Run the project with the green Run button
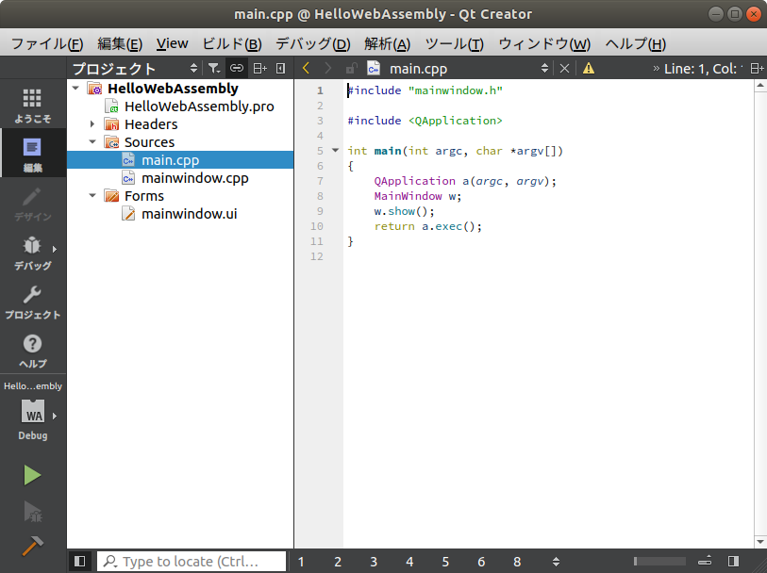This screenshot has height=573, width=767. point(31,476)
